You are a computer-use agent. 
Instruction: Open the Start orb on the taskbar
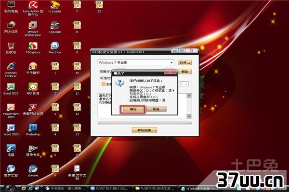9,188
